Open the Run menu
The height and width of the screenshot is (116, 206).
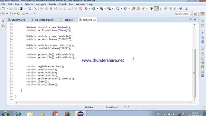point(71,4)
